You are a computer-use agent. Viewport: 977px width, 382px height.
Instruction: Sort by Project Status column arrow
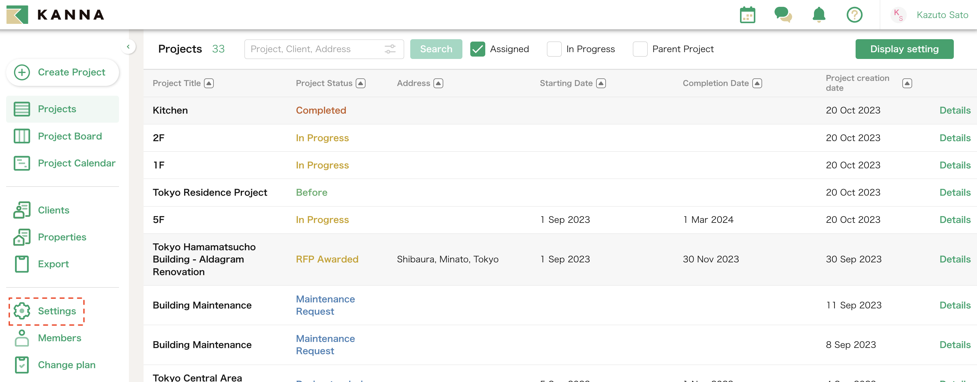pos(361,83)
